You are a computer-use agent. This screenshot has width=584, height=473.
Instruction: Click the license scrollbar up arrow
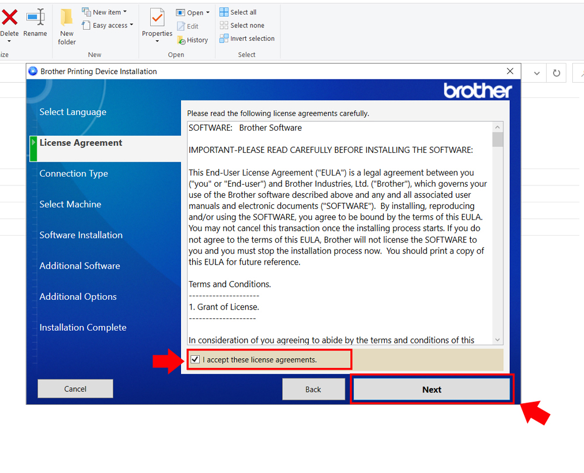tap(498, 127)
